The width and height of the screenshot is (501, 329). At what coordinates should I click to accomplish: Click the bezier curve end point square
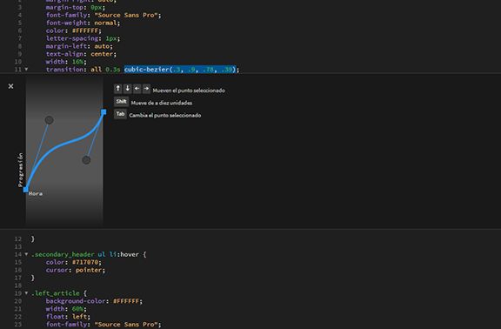pos(104,112)
